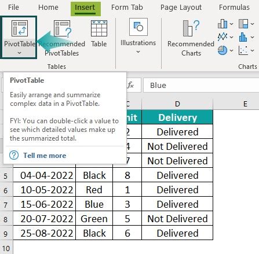The width and height of the screenshot is (259, 254).
Task: Insert a pie or doughnut chart
Action: [x=222, y=50]
